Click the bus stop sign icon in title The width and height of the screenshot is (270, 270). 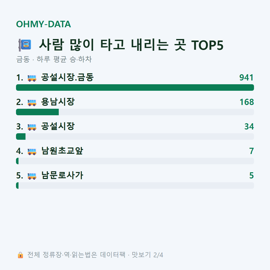25,45
